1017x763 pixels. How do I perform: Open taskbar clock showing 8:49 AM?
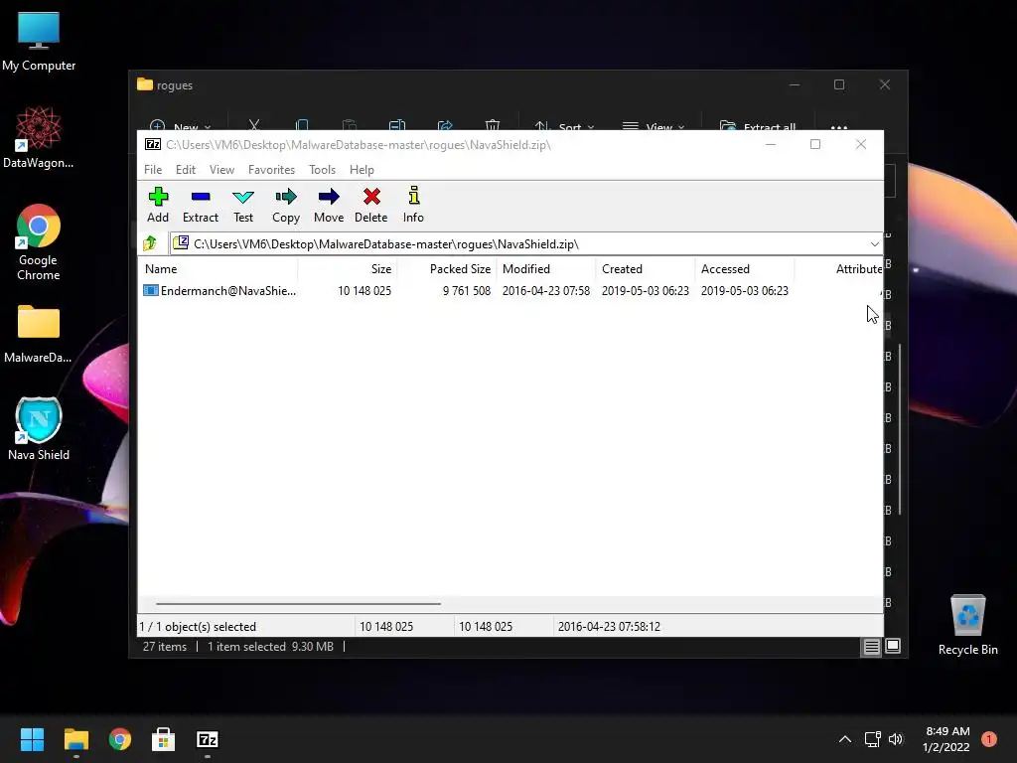946,739
